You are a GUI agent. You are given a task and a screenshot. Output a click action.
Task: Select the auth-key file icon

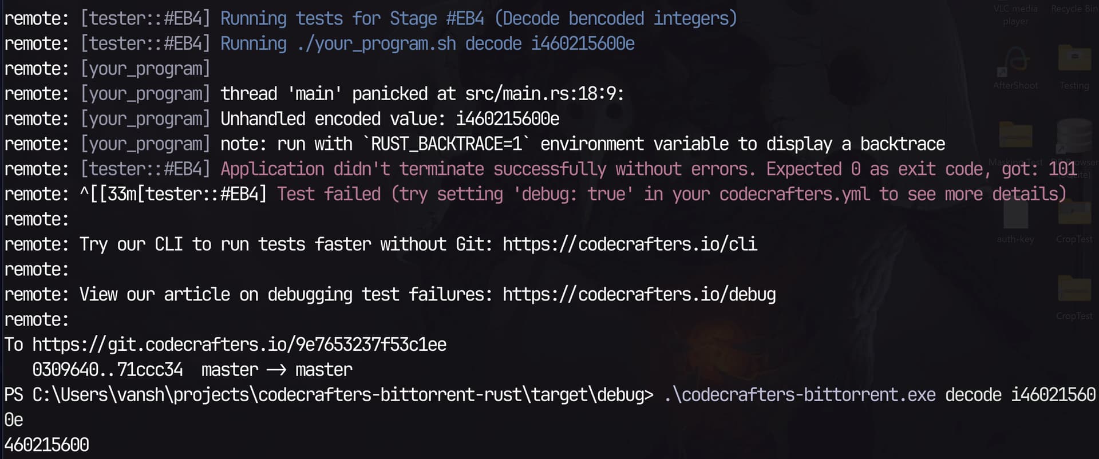pos(1015,214)
